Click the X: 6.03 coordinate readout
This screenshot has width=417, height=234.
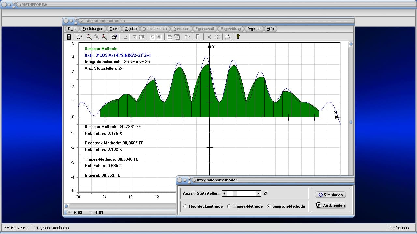(x=75, y=212)
